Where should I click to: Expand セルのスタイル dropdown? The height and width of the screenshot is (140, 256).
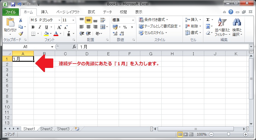pyautogui.click(x=166, y=33)
